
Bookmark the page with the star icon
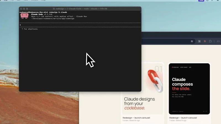point(192,41)
